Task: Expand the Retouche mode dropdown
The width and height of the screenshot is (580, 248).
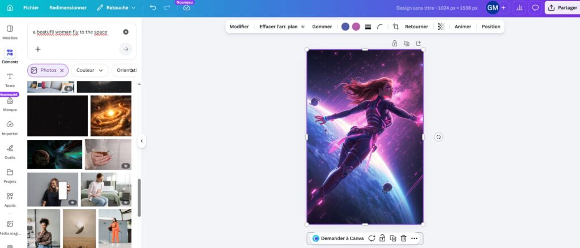Action: (116, 8)
